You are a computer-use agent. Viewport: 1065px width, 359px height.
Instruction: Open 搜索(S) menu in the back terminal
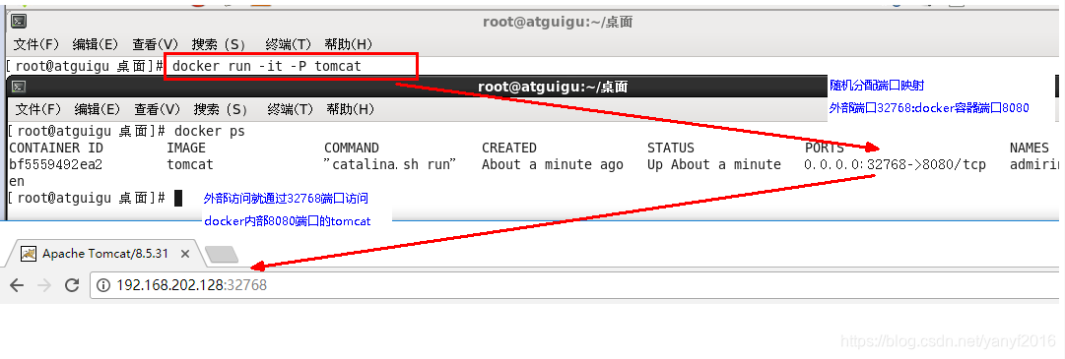(219, 44)
